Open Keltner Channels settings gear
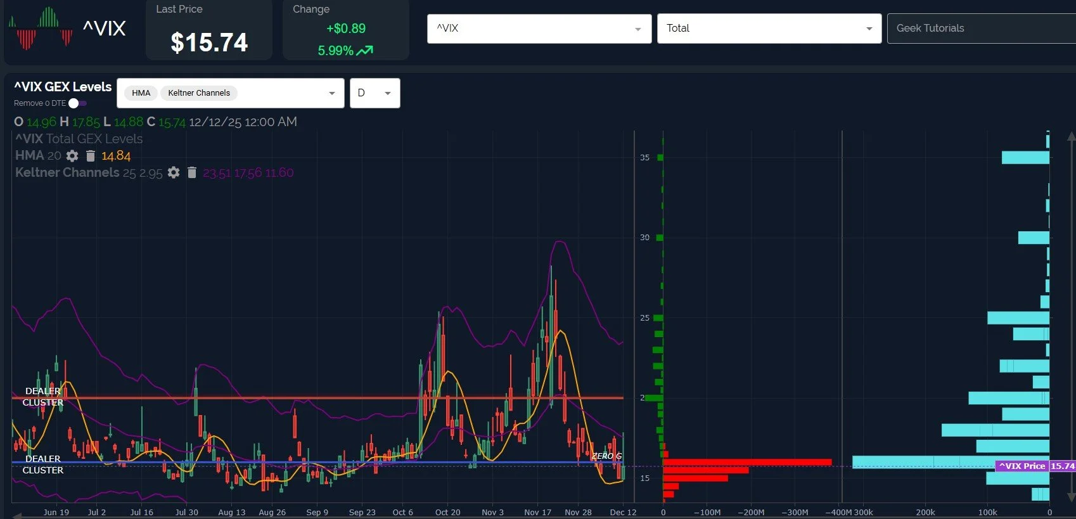Viewport: 1076px width, 519px height. [174, 172]
